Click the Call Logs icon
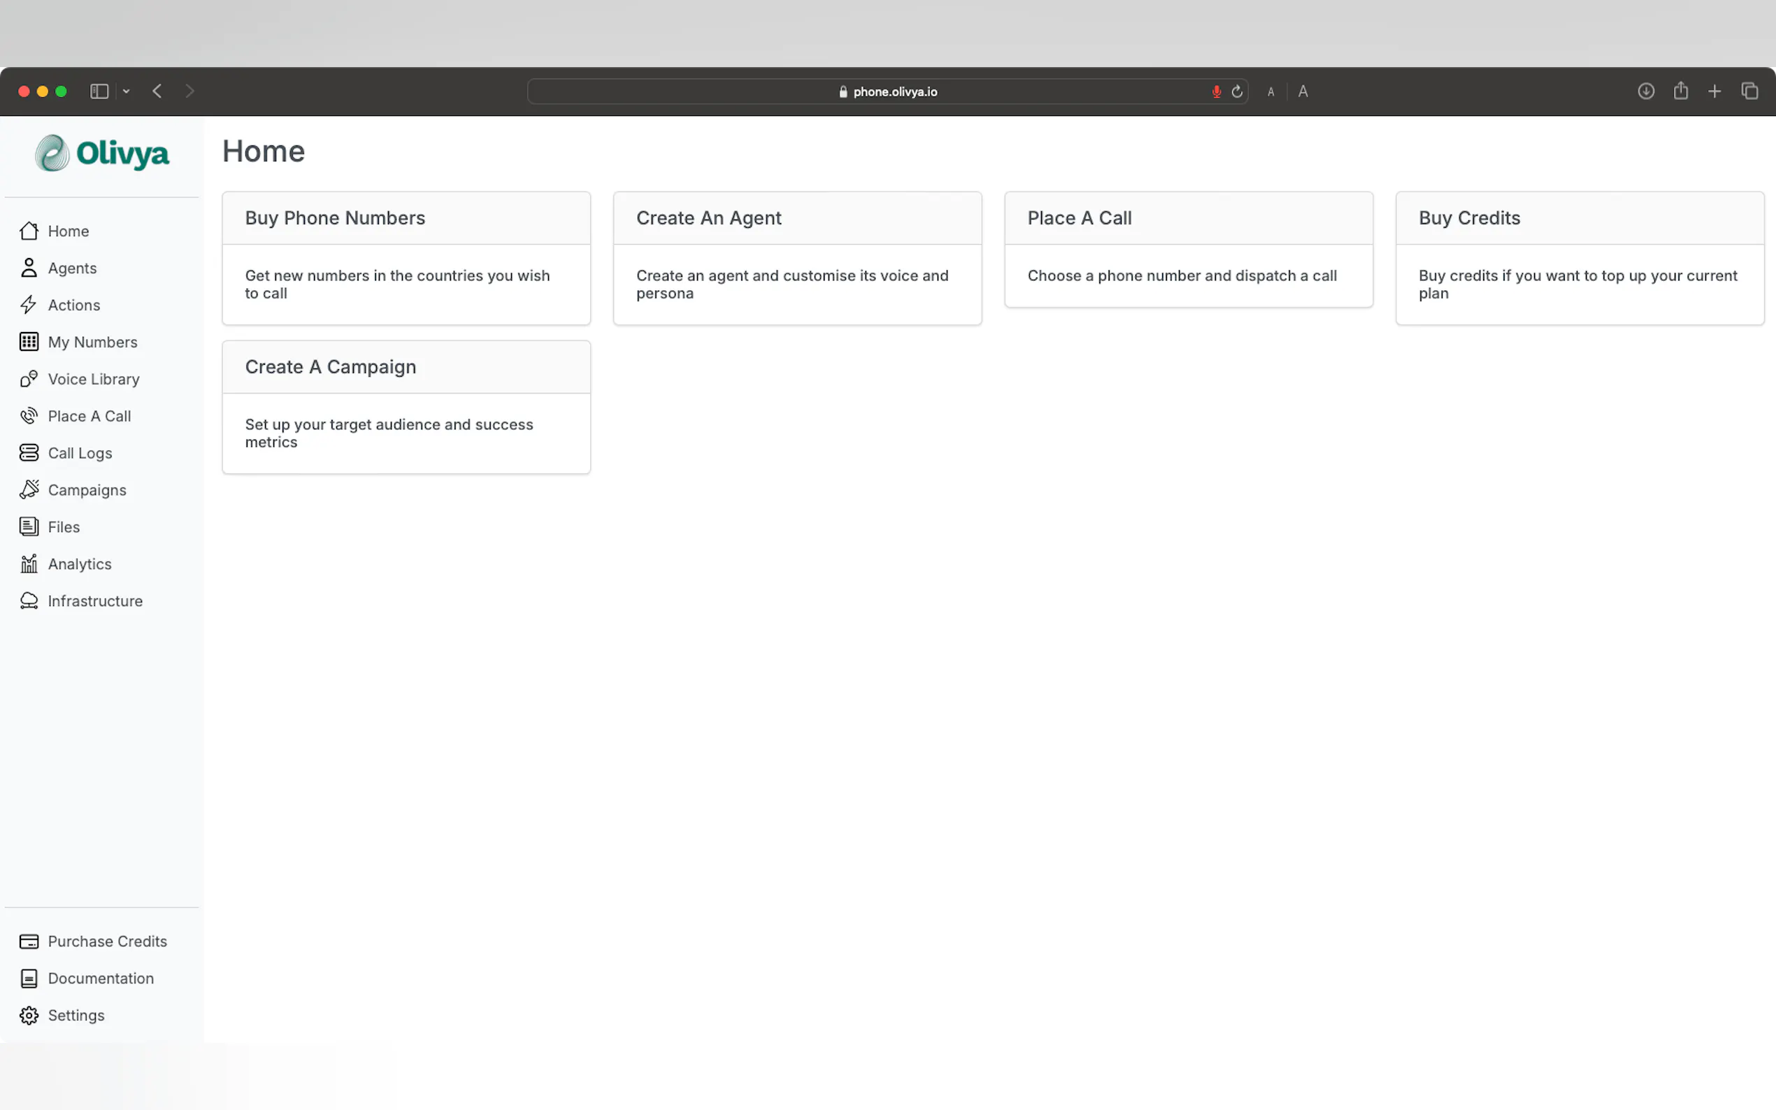The height and width of the screenshot is (1110, 1776). [29, 453]
